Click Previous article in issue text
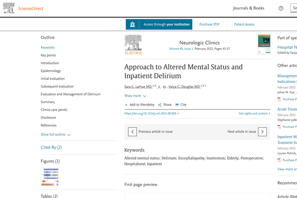This screenshot has height=198, width=297. [x=156, y=131]
